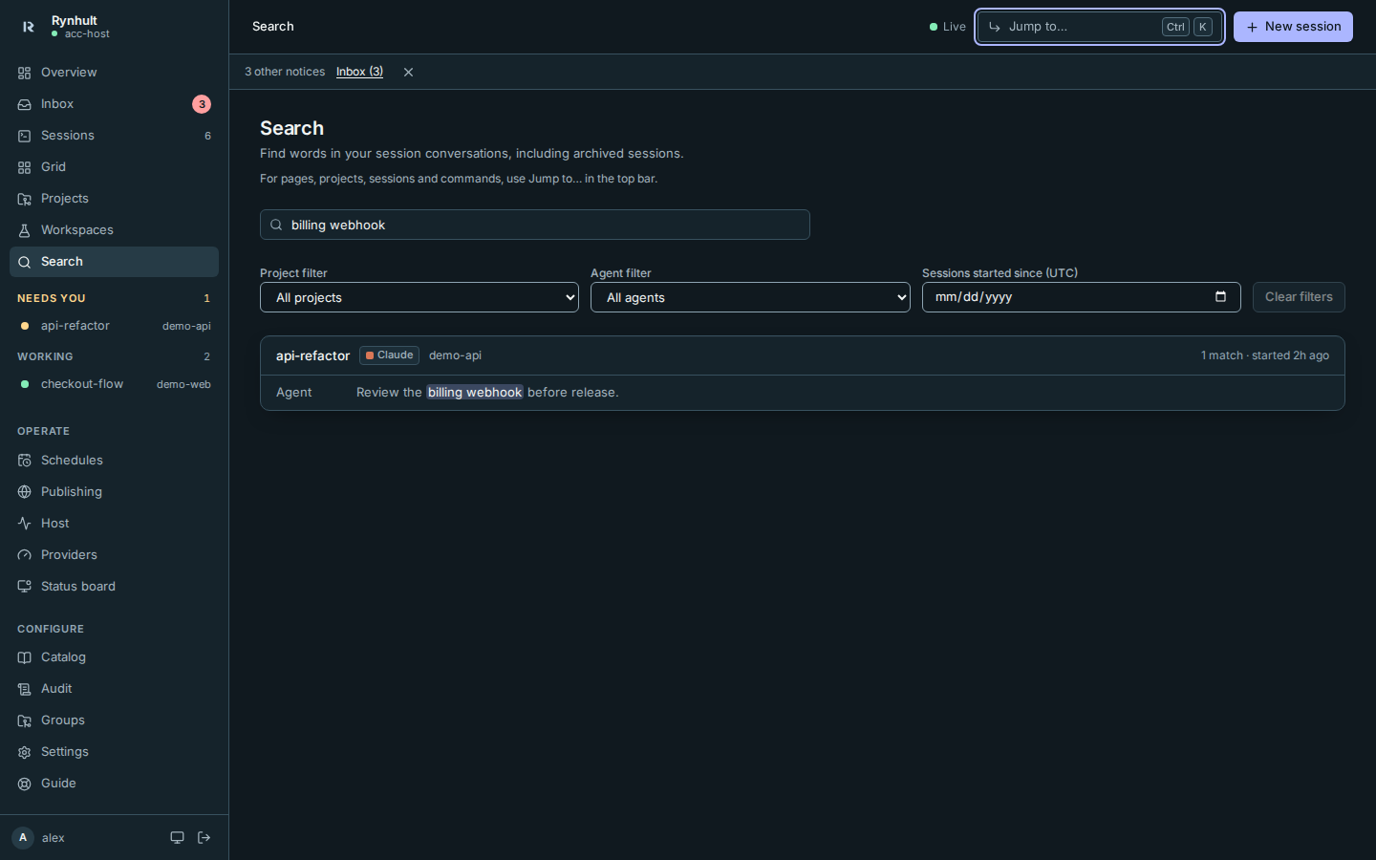Click the Workspaces flask icon
1376x860 pixels.
click(x=25, y=230)
